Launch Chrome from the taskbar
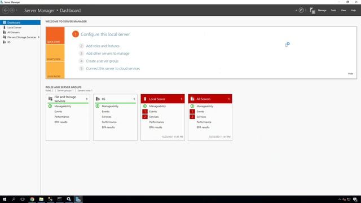The height and width of the screenshot is (203, 361). point(32,199)
